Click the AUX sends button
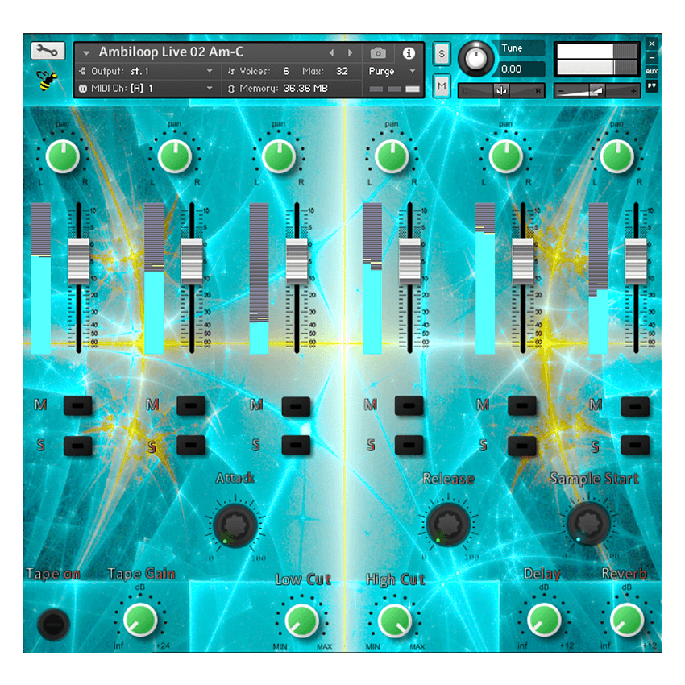 [651, 72]
